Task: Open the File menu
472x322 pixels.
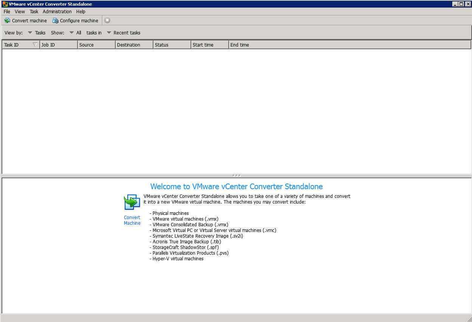Action: 7,12
